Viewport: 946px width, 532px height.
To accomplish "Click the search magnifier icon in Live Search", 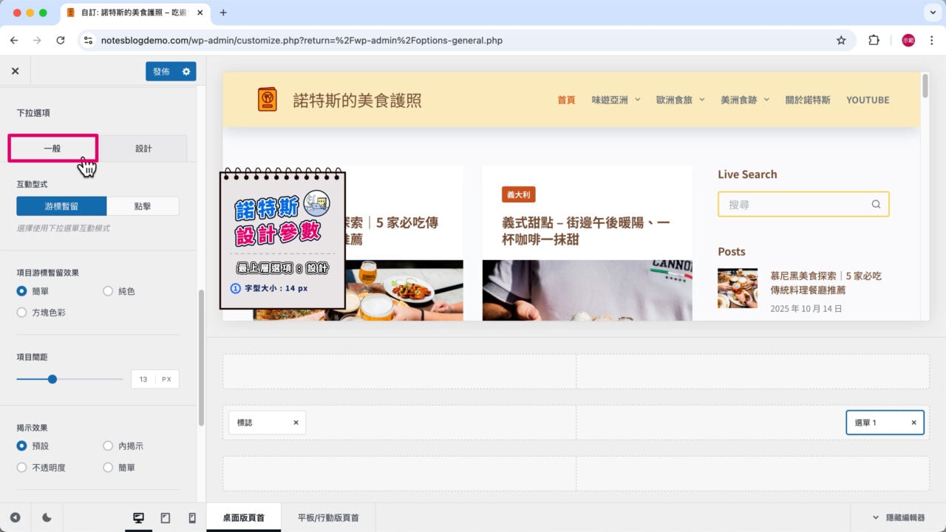I will [x=876, y=205].
